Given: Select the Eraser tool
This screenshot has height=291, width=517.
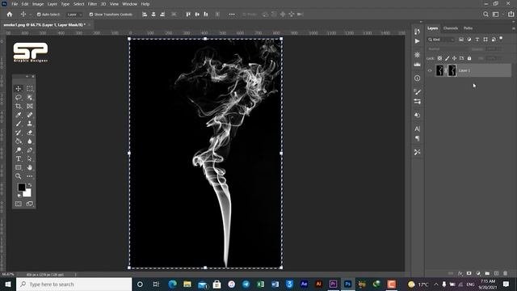Looking at the screenshot, I should pos(30,133).
